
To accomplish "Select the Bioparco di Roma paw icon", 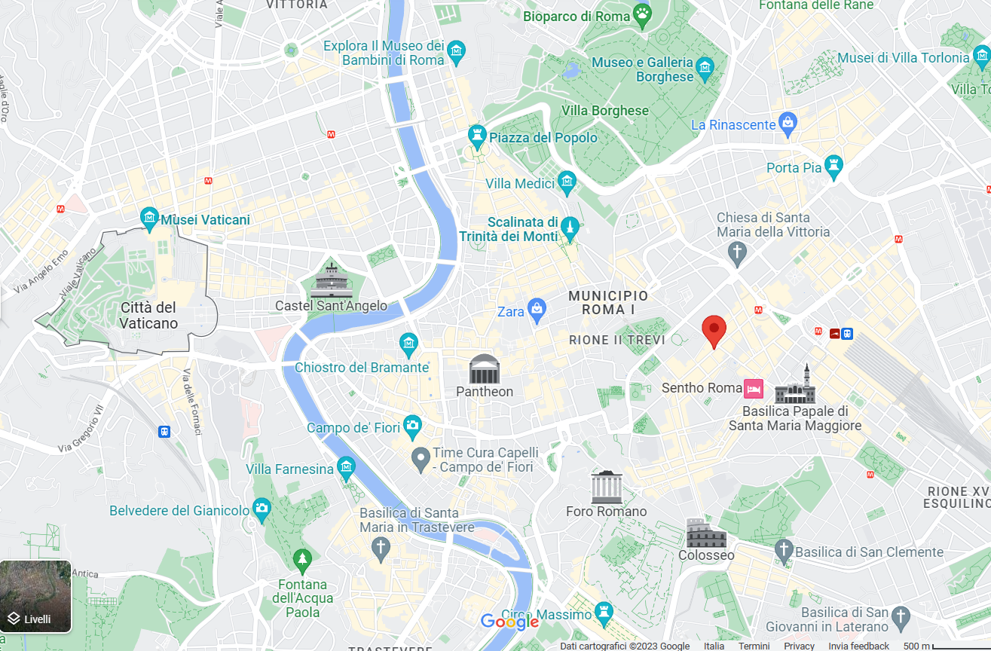I will [642, 15].
